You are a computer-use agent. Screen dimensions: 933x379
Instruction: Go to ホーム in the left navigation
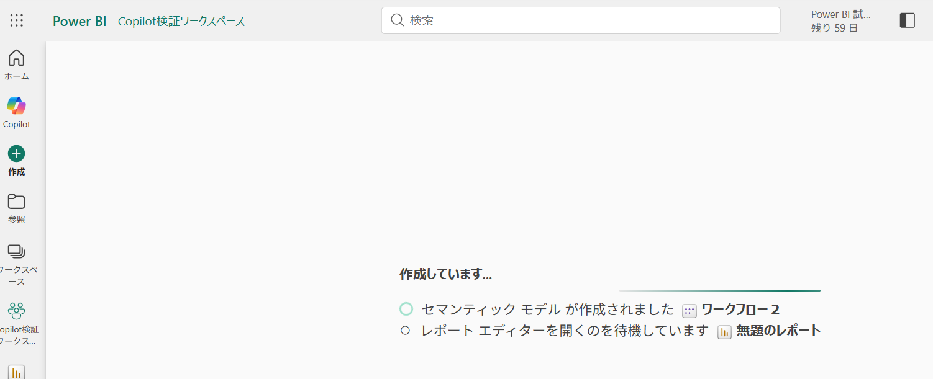[x=17, y=65]
